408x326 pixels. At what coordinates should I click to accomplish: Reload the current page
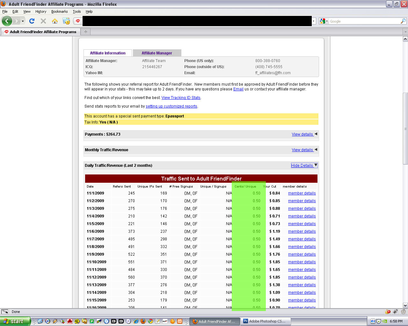(32, 21)
